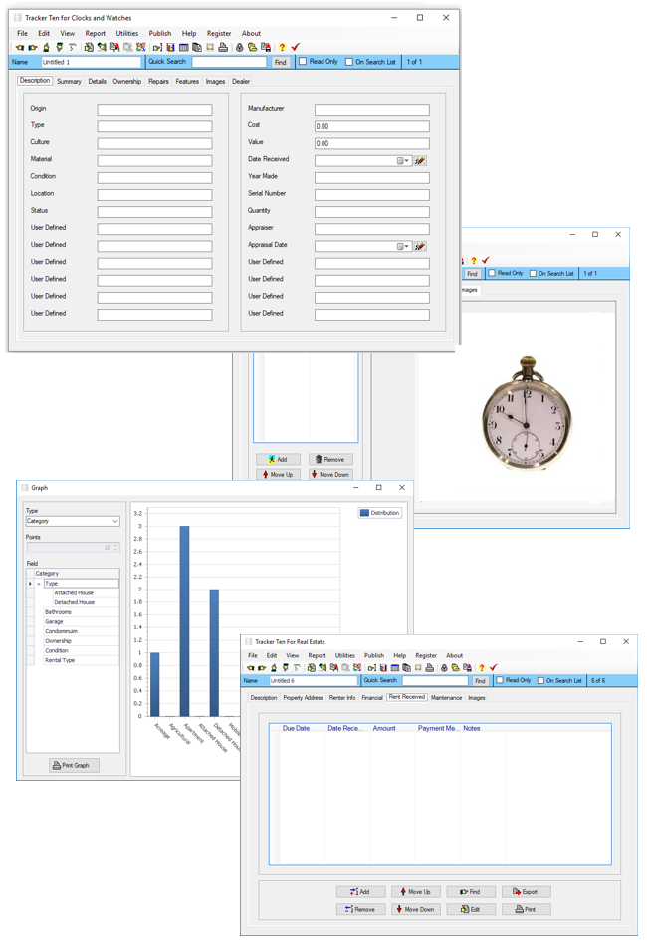The height and width of the screenshot is (946, 647).
Task: Switch to the Repairs tab in Clocks window
Action: (158, 81)
